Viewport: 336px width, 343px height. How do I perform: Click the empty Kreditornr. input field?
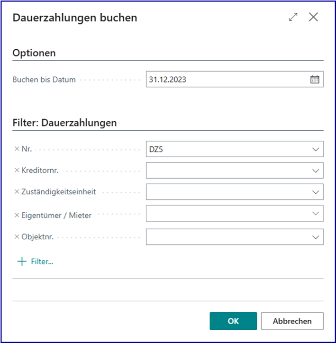click(x=227, y=171)
